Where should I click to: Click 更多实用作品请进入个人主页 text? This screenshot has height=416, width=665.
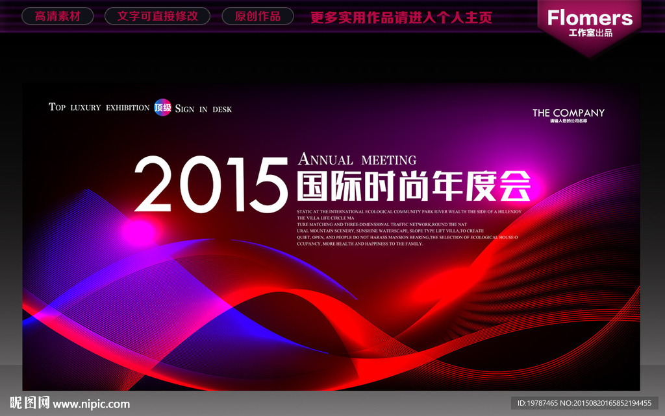coord(401,17)
